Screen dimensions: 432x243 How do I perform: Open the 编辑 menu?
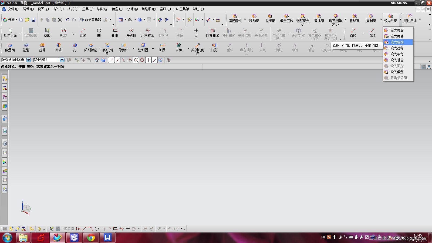coord(28,9)
